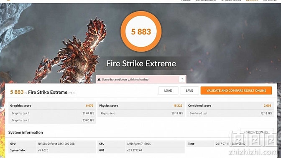This screenshot has height=158, width=281.
Task: Click the 58.17 FPS value
Action: [177, 113]
